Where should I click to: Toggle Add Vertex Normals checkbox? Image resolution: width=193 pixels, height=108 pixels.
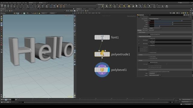(x=149, y=62)
